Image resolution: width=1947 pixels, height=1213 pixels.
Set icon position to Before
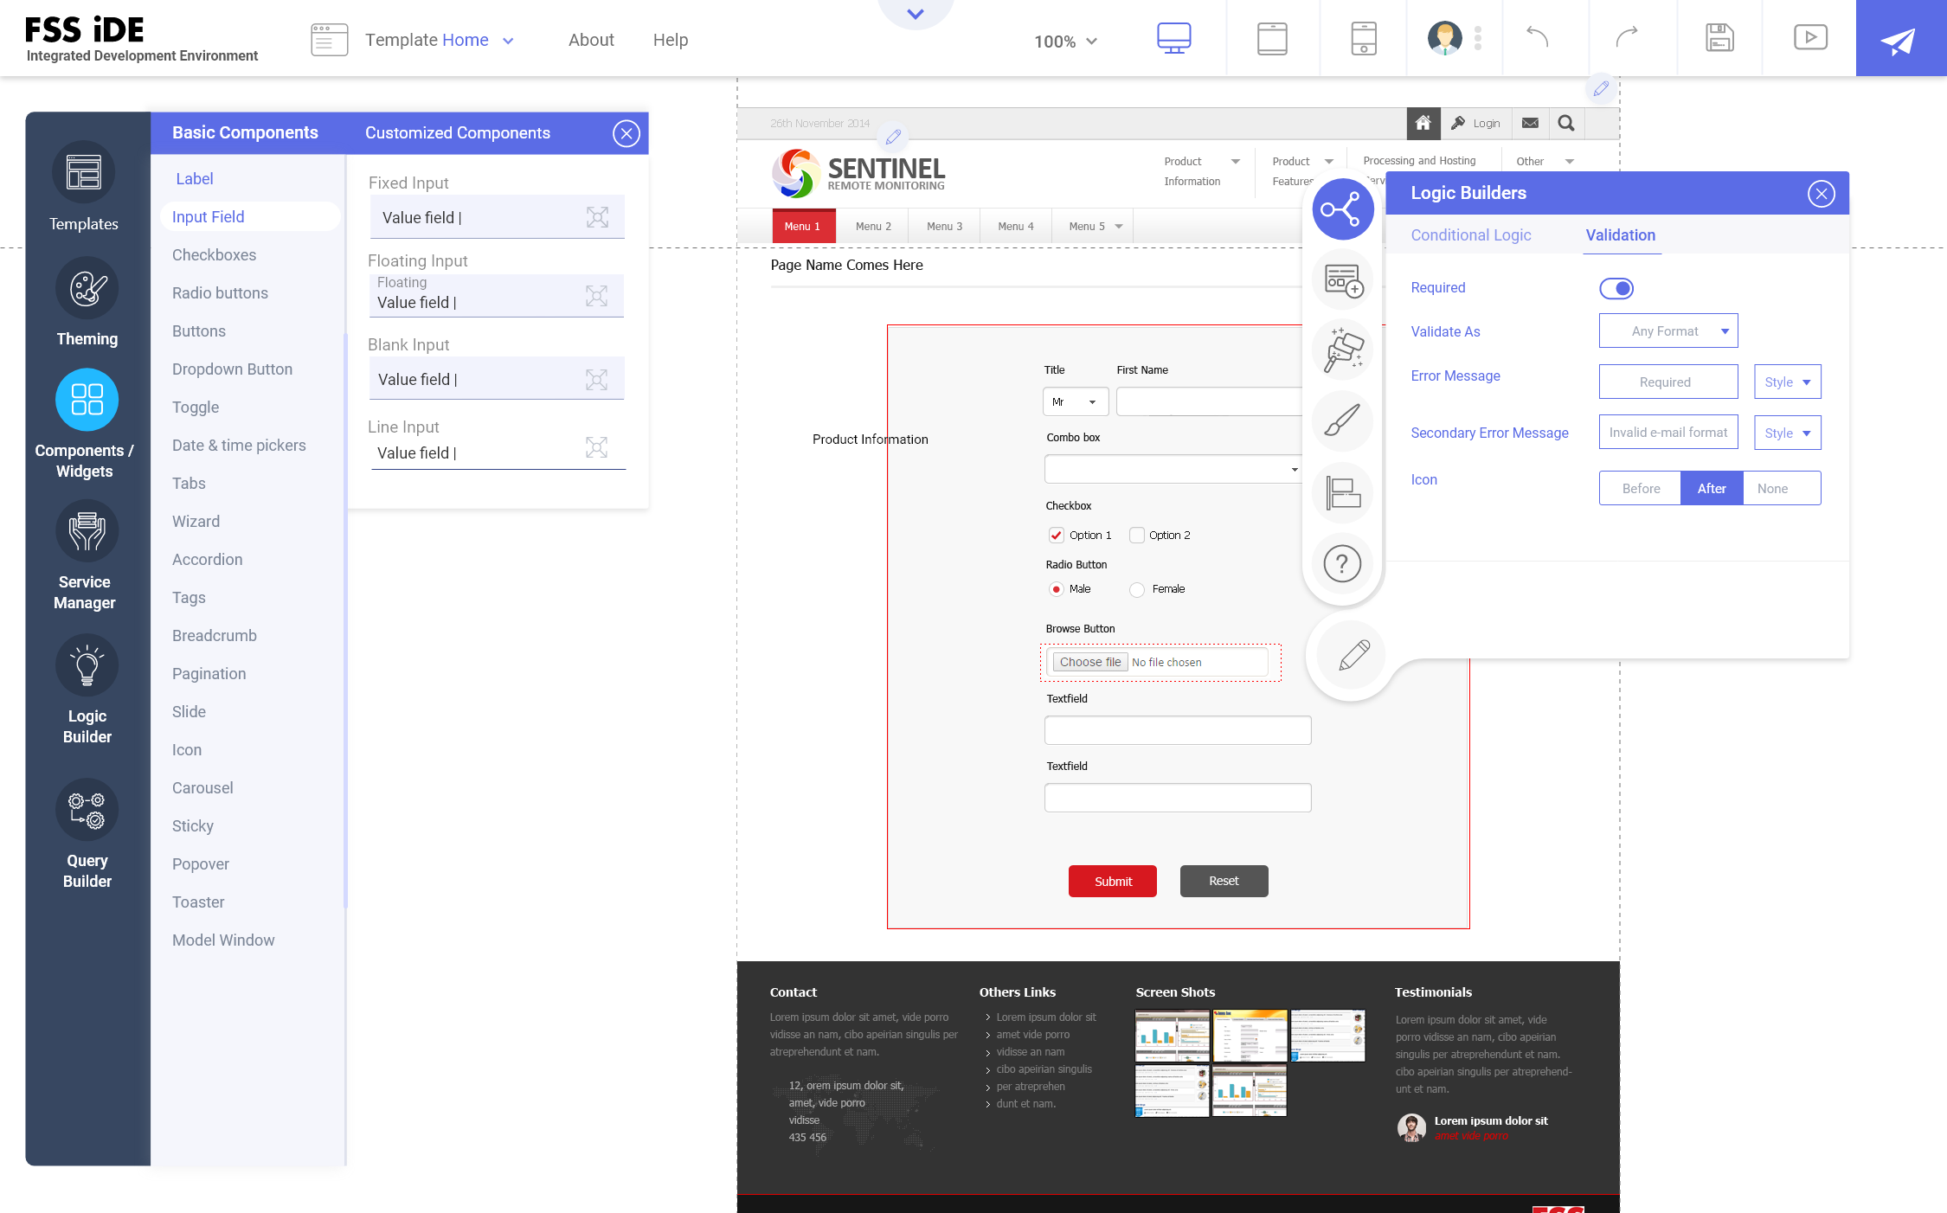tap(1640, 489)
